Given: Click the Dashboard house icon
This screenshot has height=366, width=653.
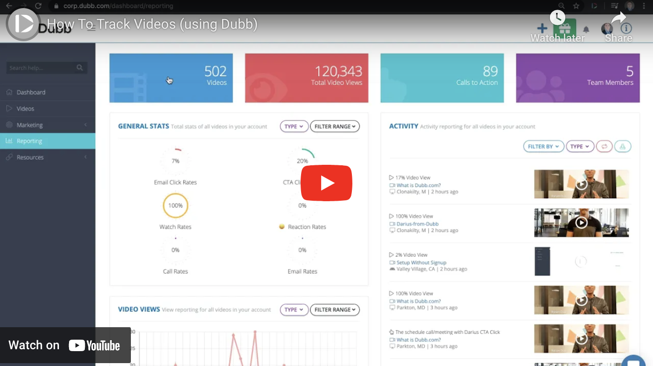Looking at the screenshot, I should [9, 92].
